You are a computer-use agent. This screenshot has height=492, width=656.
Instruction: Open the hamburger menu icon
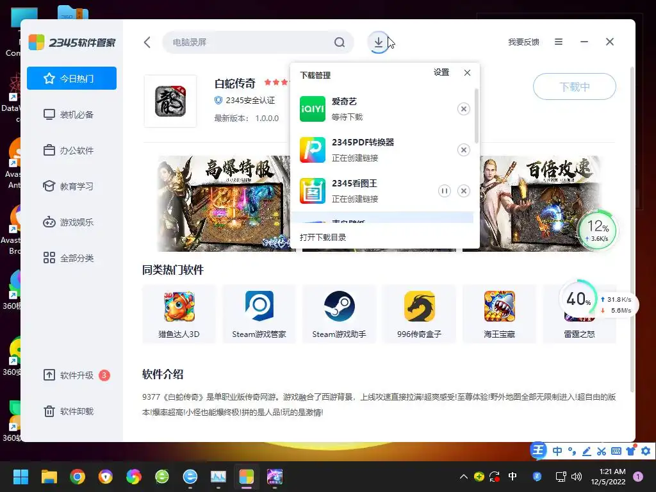pos(559,42)
